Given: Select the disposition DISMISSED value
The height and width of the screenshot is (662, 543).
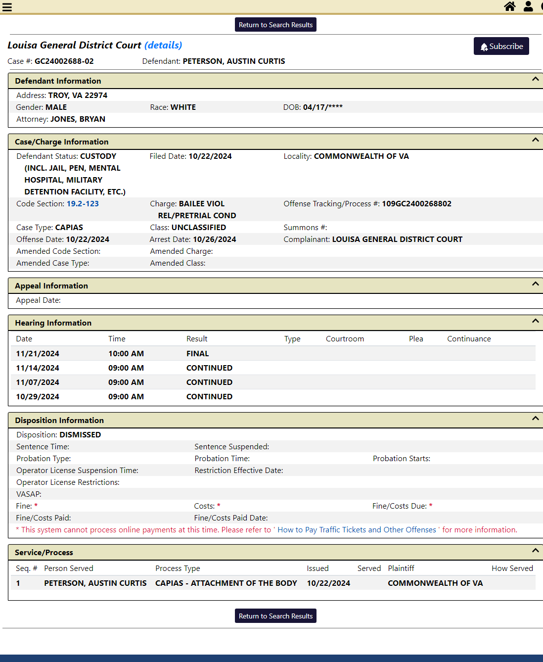Looking at the screenshot, I should pyautogui.click(x=80, y=435).
